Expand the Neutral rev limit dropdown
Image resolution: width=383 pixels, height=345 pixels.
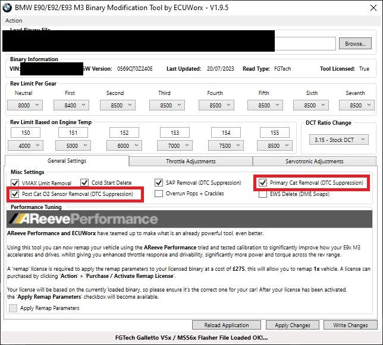pos(25,105)
